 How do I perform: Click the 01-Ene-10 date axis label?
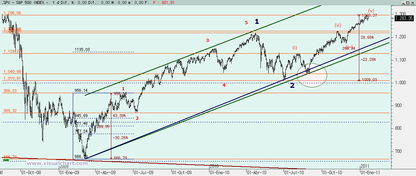click(220, 172)
